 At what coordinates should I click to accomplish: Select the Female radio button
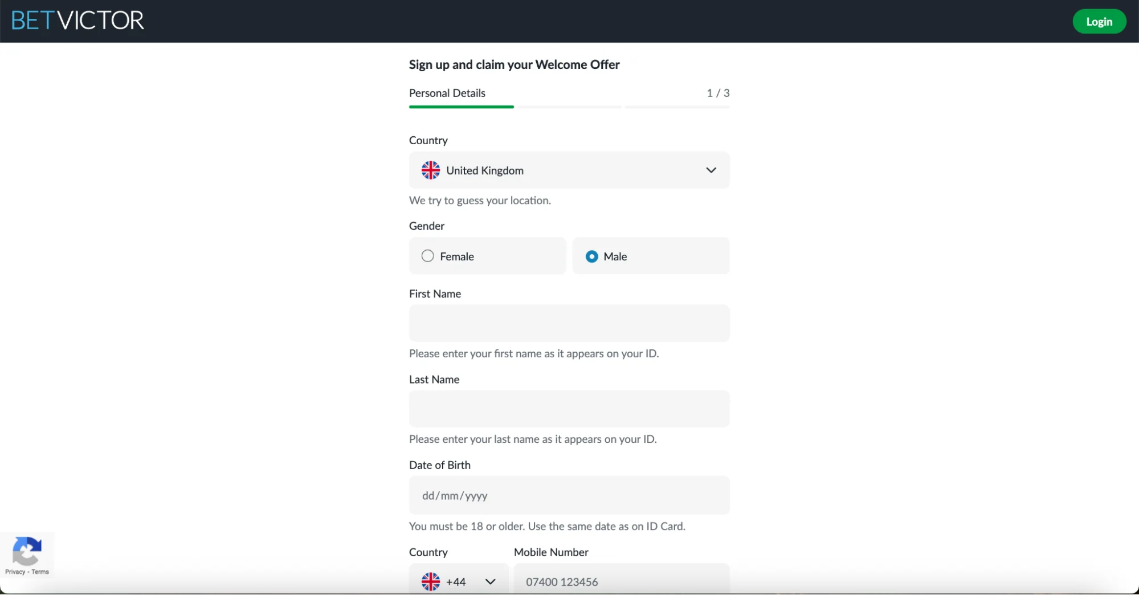pos(427,256)
